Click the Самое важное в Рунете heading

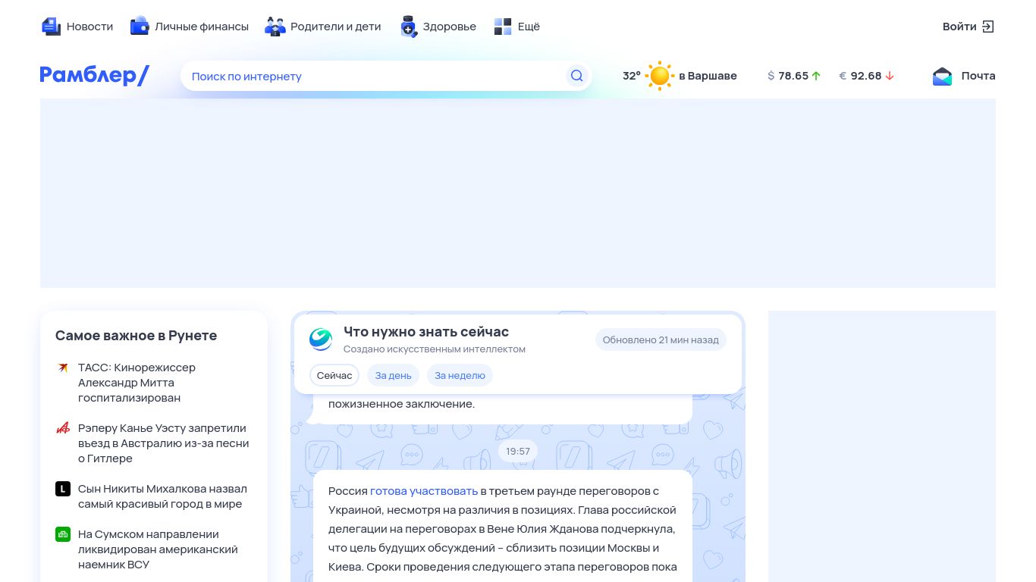pos(137,336)
